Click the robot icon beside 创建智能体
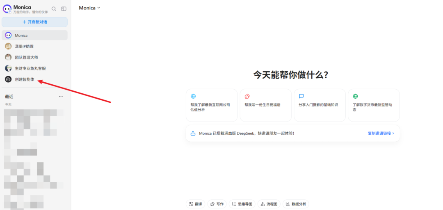 coord(8,79)
